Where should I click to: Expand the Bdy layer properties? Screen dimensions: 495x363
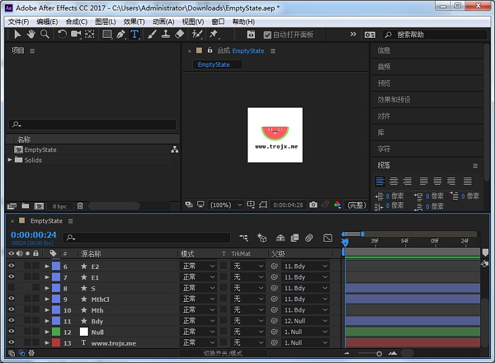[47, 321]
